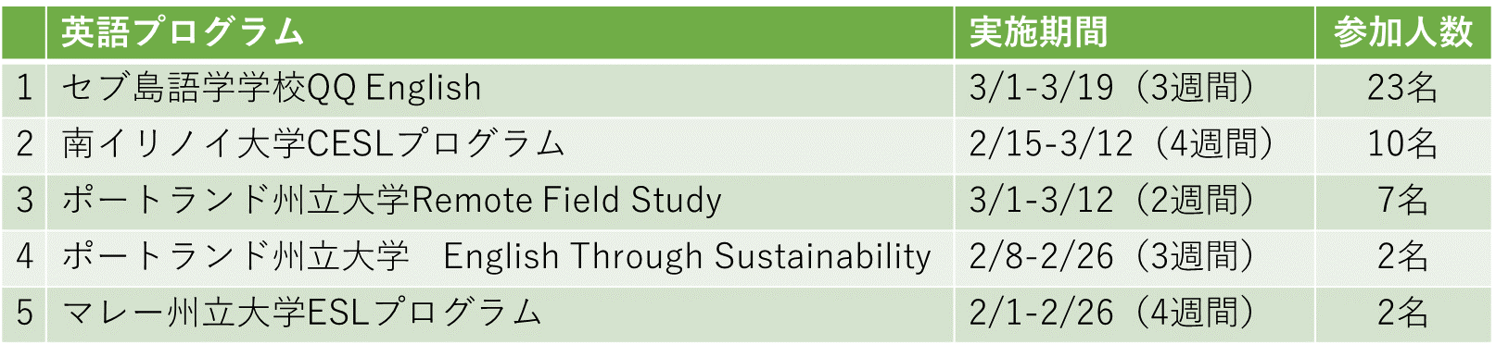Click the 7名 participants cell
The image size is (1496, 357).
click(1403, 202)
